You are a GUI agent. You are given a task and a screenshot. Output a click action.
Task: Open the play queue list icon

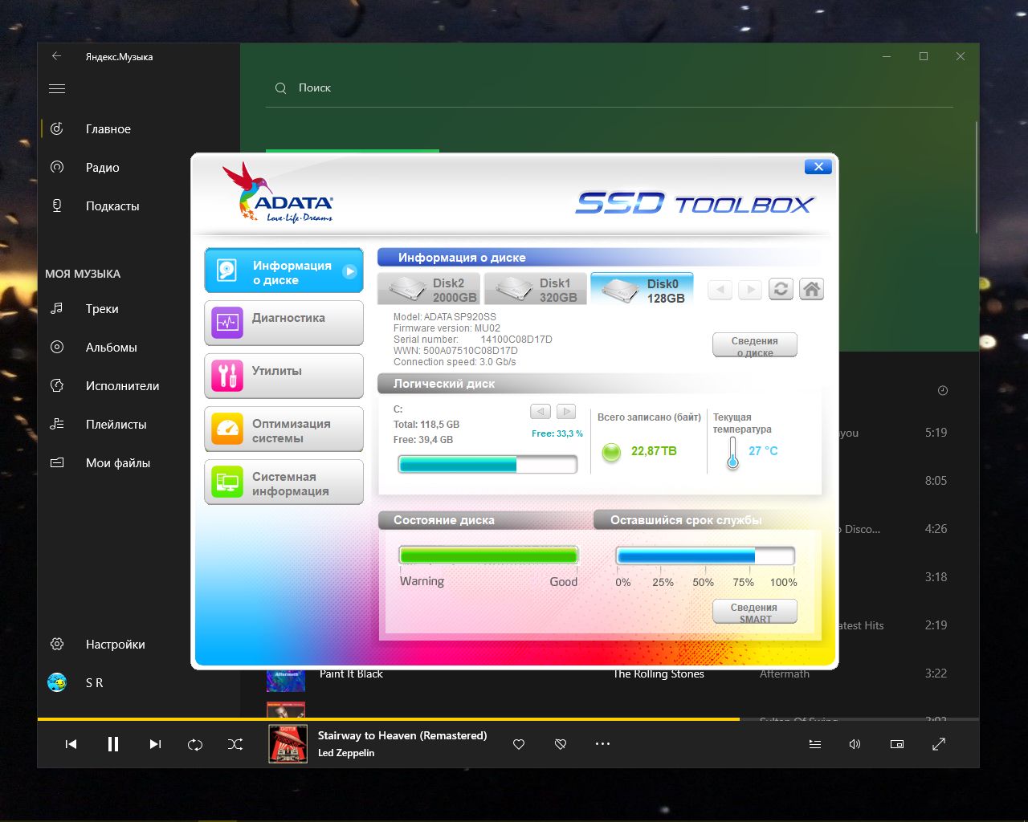click(815, 744)
